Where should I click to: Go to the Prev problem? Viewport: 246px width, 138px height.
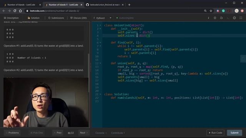[58, 133]
